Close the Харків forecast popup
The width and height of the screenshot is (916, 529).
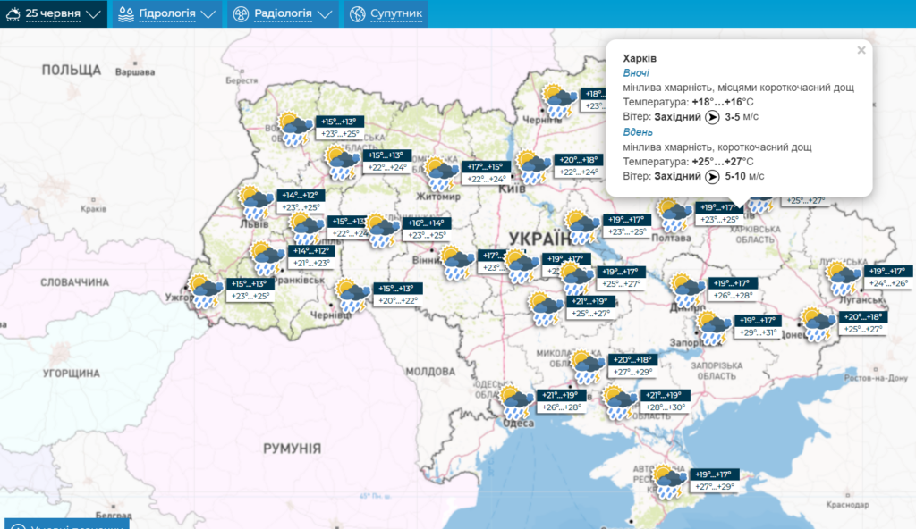coord(861,50)
